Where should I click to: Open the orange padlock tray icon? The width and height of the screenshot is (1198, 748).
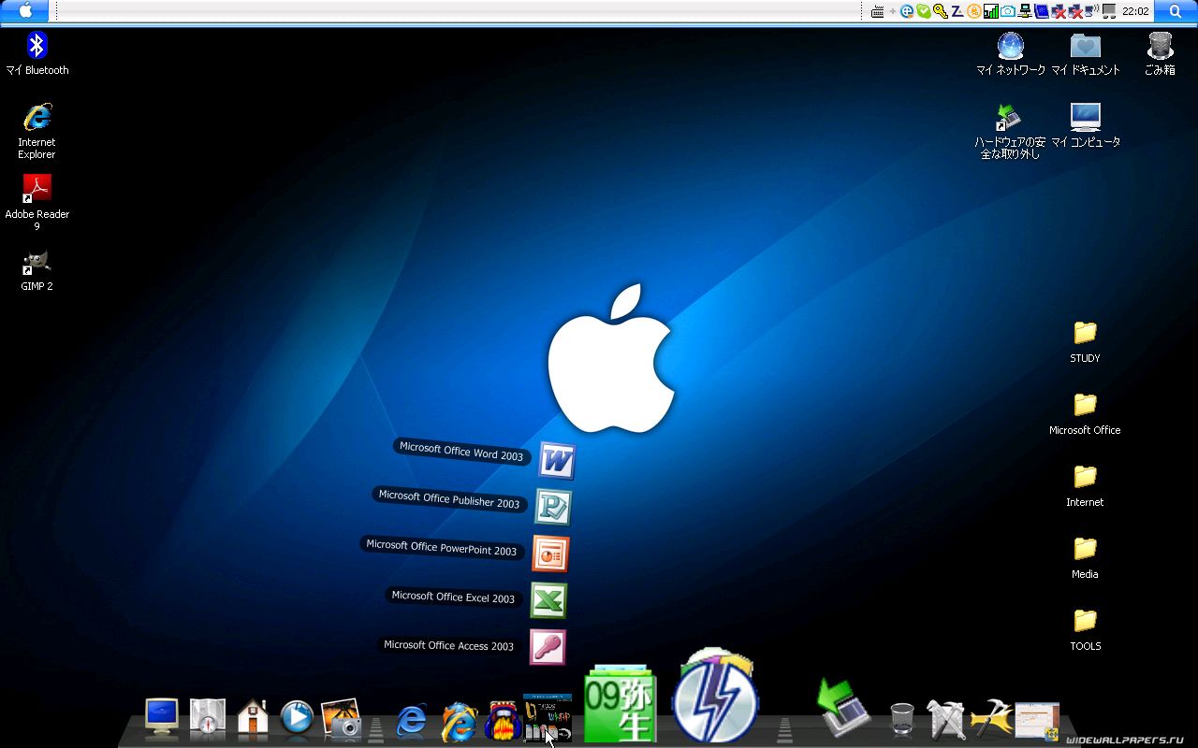[973, 11]
